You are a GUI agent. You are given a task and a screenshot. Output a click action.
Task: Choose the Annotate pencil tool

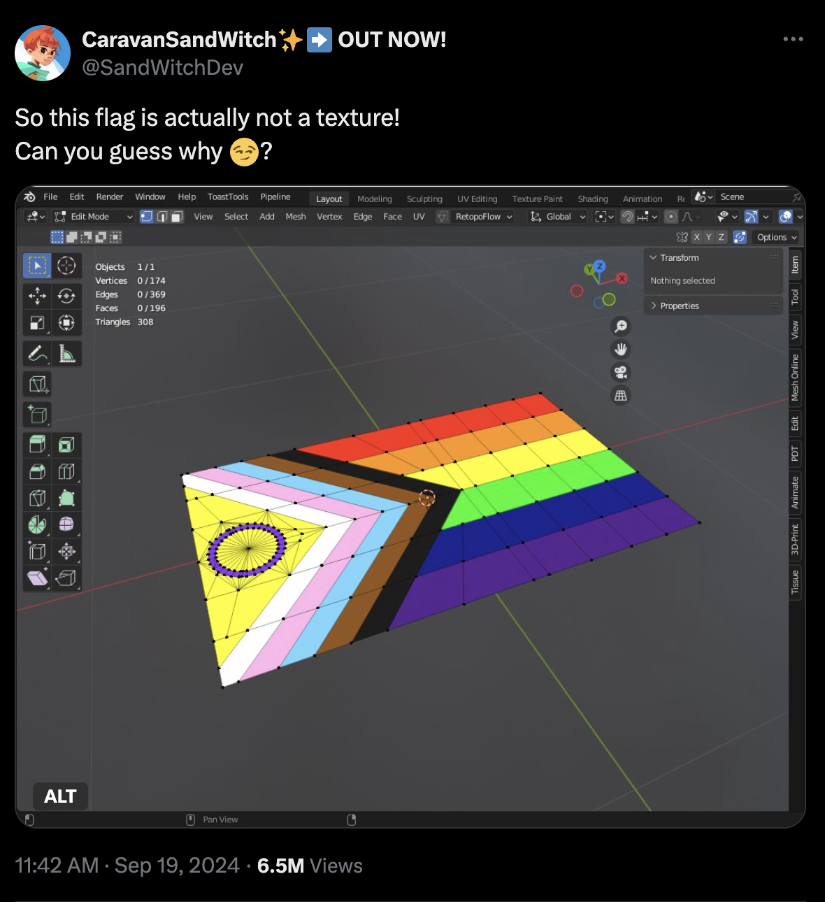37,354
